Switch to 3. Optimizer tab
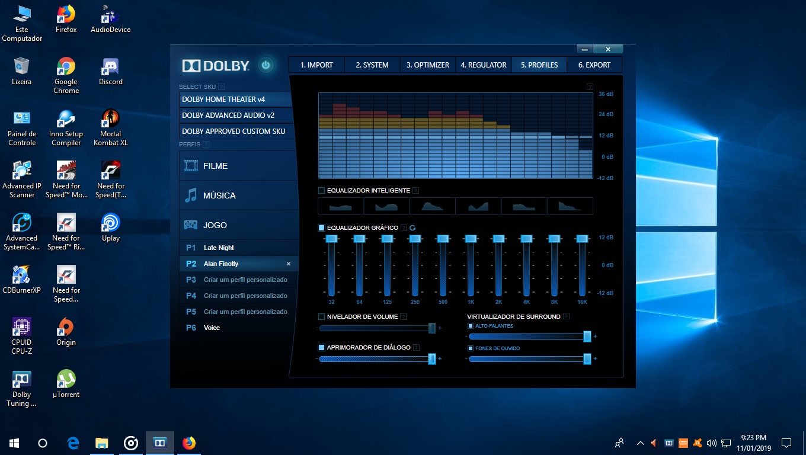806x455 pixels. click(428, 65)
